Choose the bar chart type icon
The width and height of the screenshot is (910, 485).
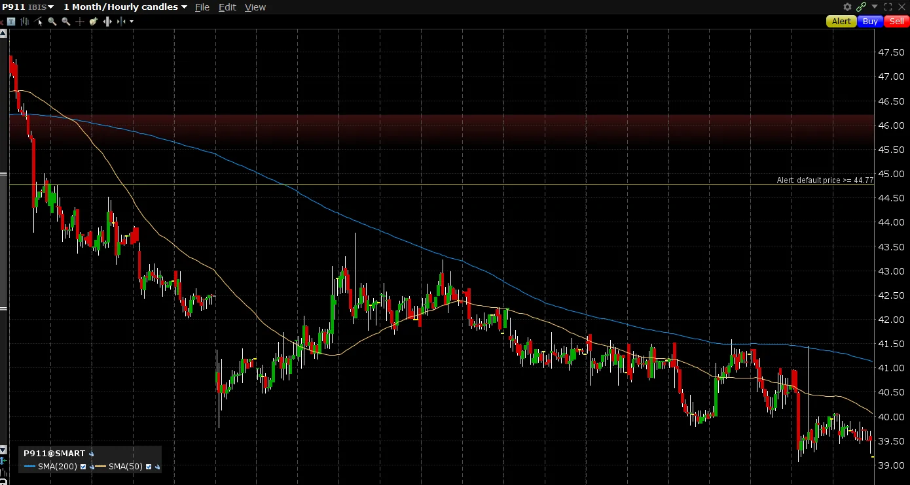click(25, 22)
